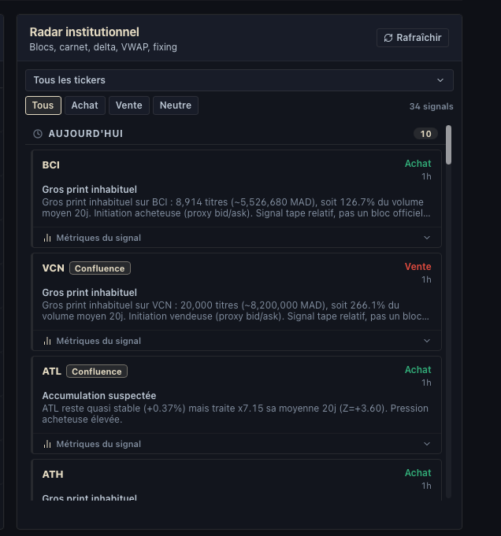Click the ATL description mentioning x7.15

tap(235, 414)
